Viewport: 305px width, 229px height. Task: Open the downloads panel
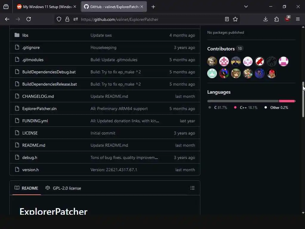[265, 19]
